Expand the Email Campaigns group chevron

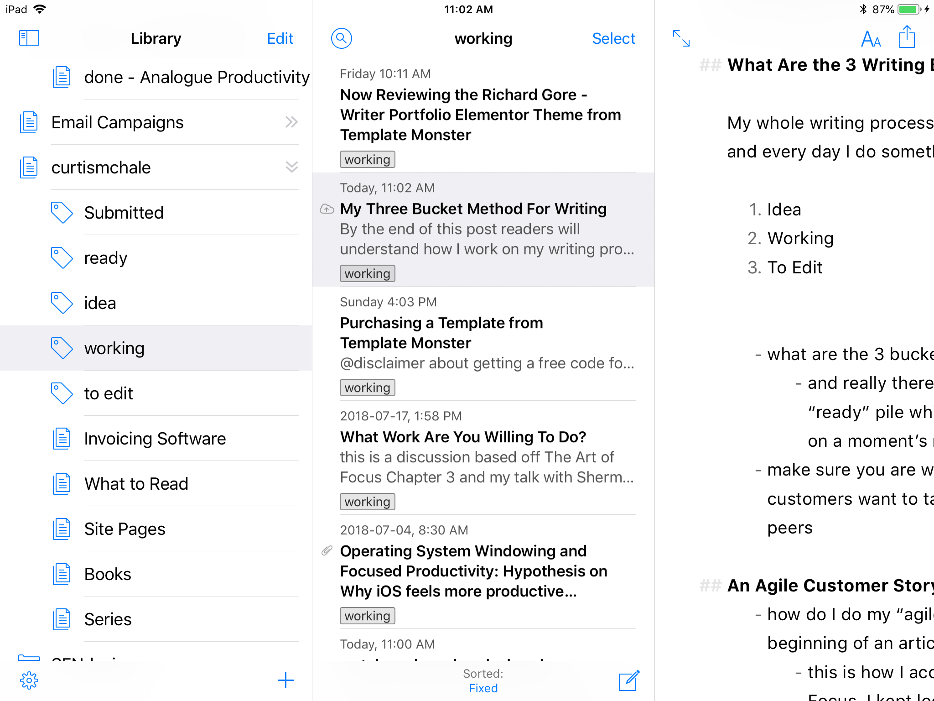[291, 122]
